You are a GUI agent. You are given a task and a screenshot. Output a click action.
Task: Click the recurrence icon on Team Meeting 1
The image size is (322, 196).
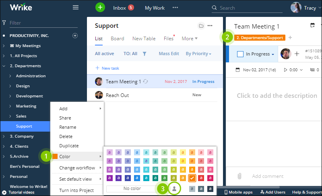tap(146, 81)
